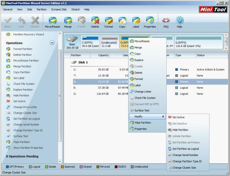Select the Unallocated 13.3 GB block
Image resolution: width=230 pixels, height=176 pixels.
pos(110,42)
